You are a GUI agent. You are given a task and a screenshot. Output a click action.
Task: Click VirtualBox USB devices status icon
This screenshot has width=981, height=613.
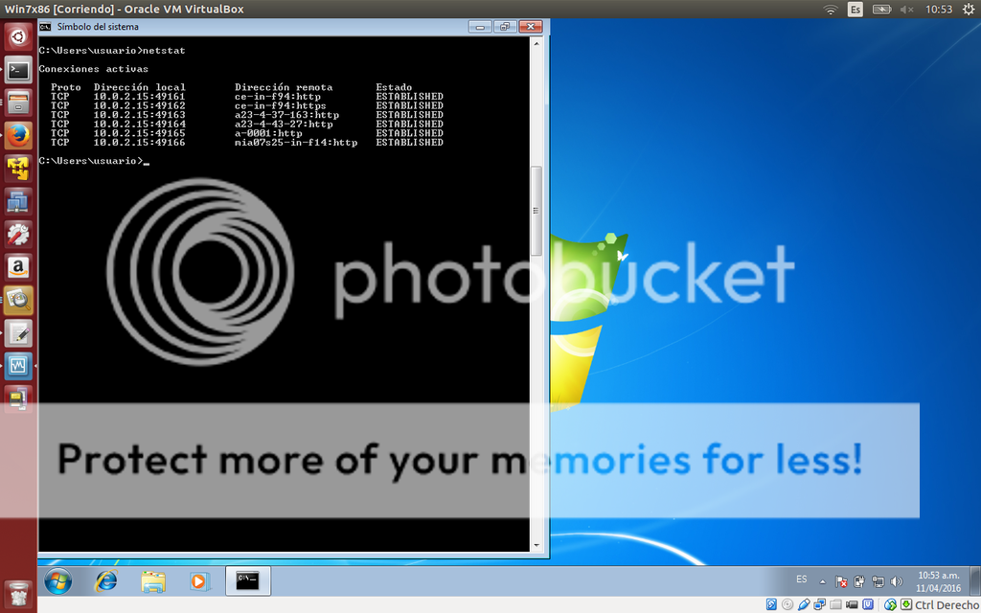[x=804, y=605]
